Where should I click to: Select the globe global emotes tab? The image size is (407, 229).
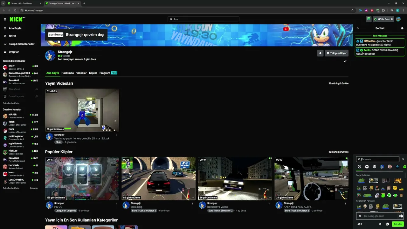coord(375,167)
